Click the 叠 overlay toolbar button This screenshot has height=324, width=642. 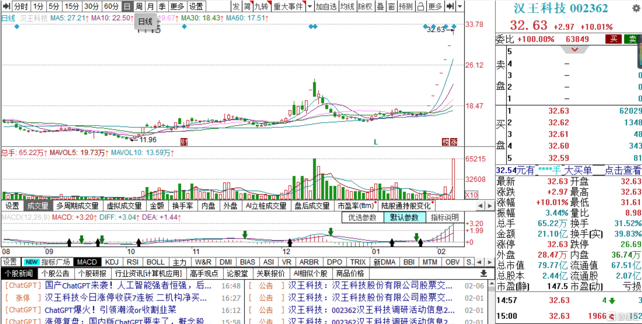380,6
